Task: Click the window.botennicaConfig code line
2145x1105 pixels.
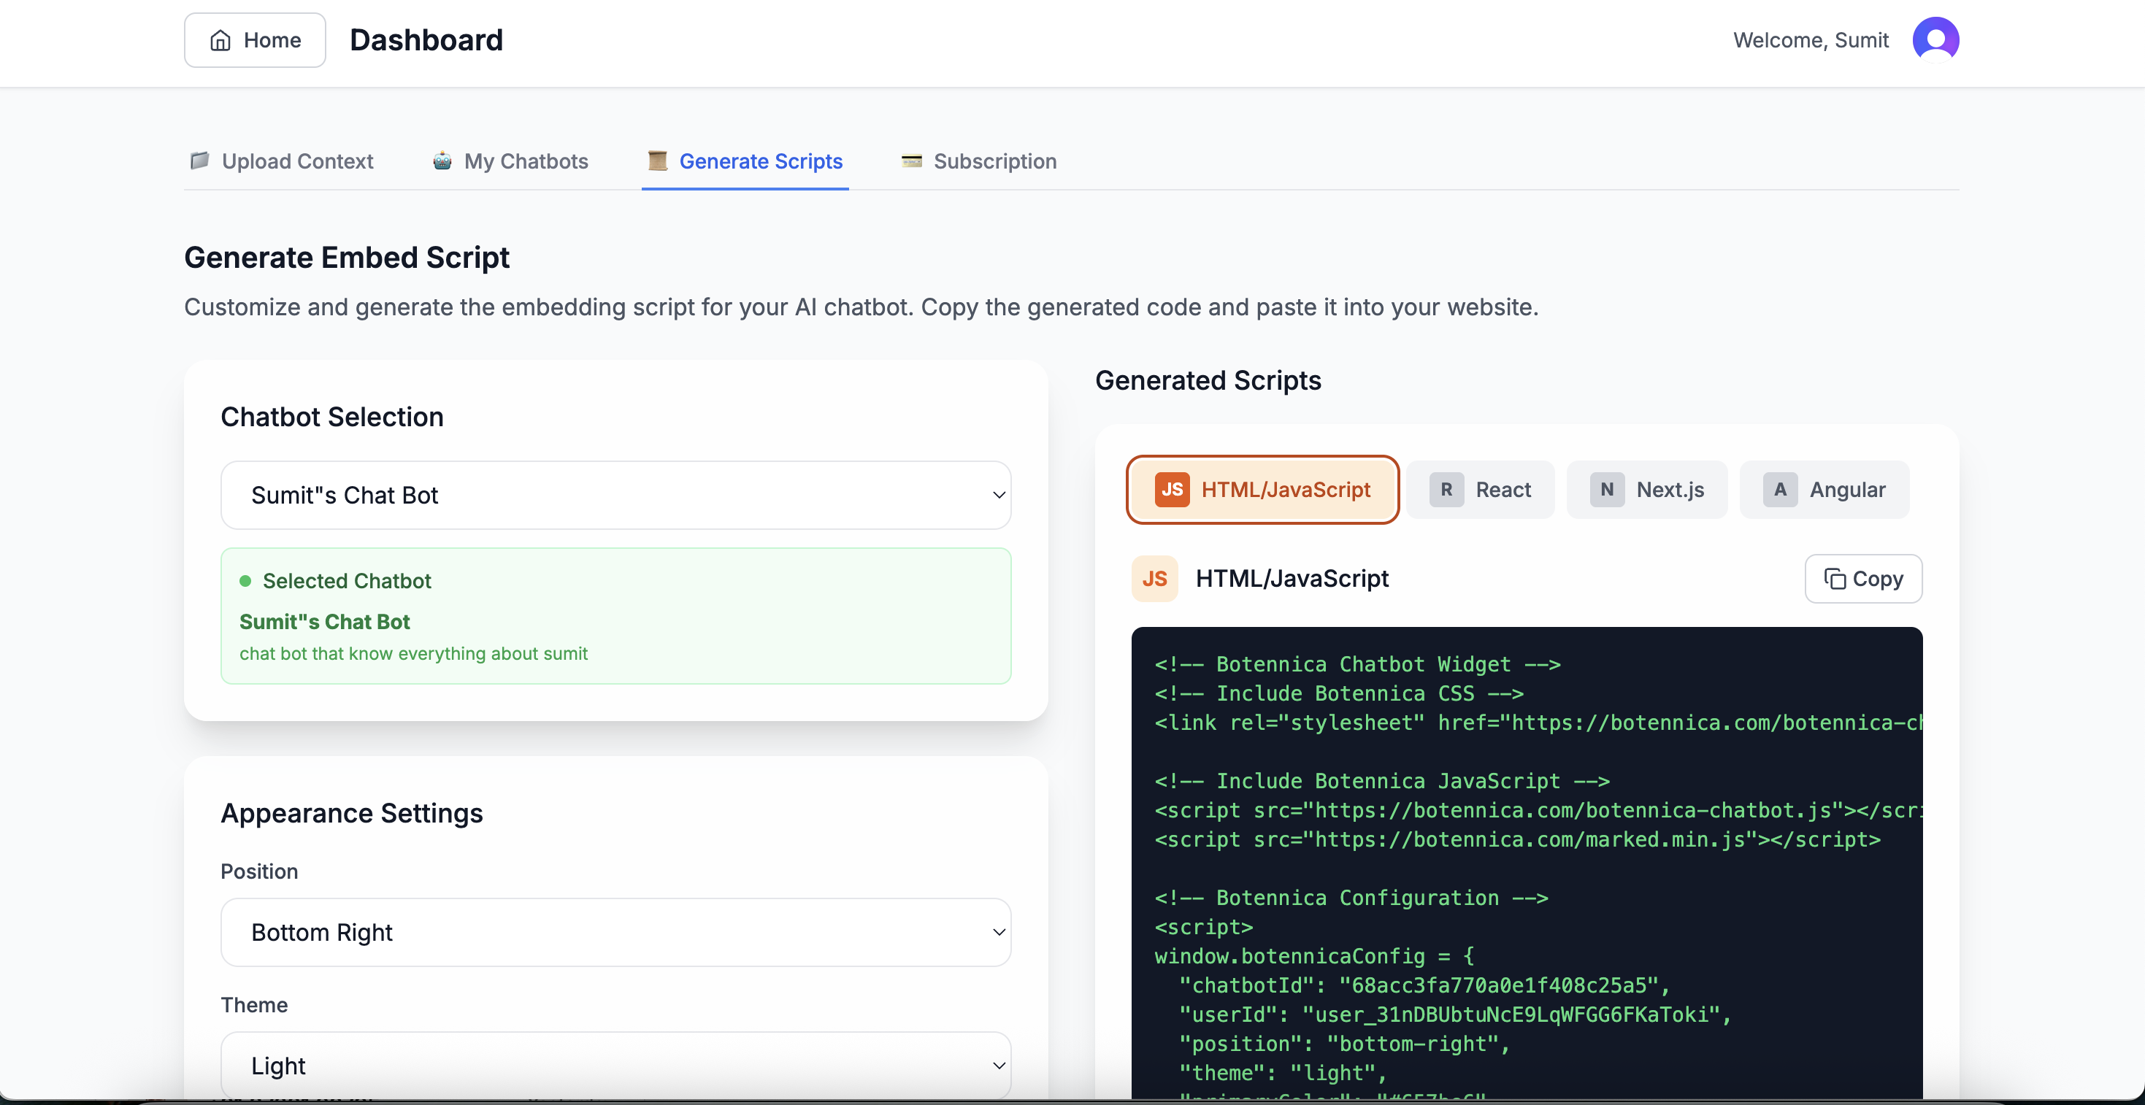Action: click(1314, 956)
